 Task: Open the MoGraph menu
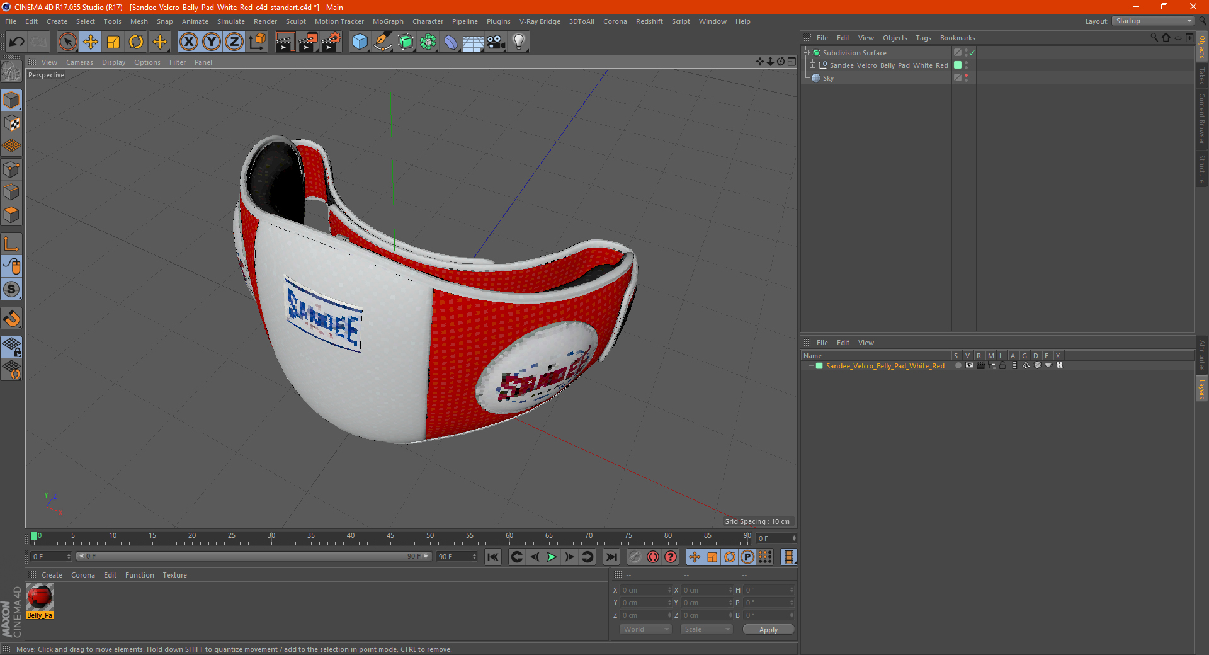tap(388, 21)
